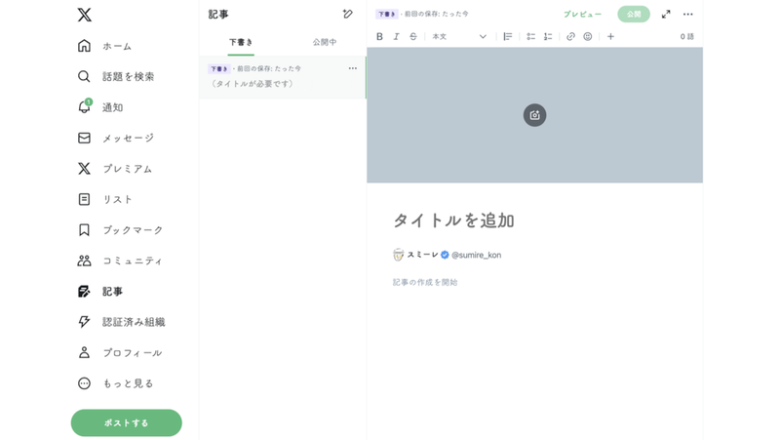Toggle bold formatting
The height and width of the screenshot is (440, 780).
tap(379, 36)
